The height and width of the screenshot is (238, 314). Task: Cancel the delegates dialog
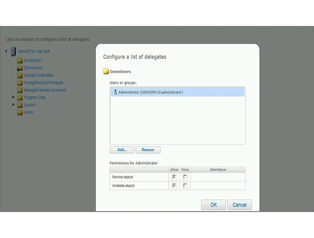click(239, 205)
